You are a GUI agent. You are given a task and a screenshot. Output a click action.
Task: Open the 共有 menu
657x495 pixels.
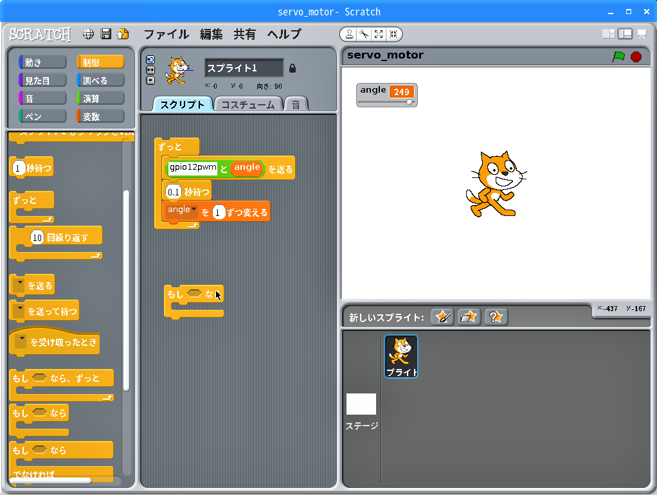tap(245, 34)
